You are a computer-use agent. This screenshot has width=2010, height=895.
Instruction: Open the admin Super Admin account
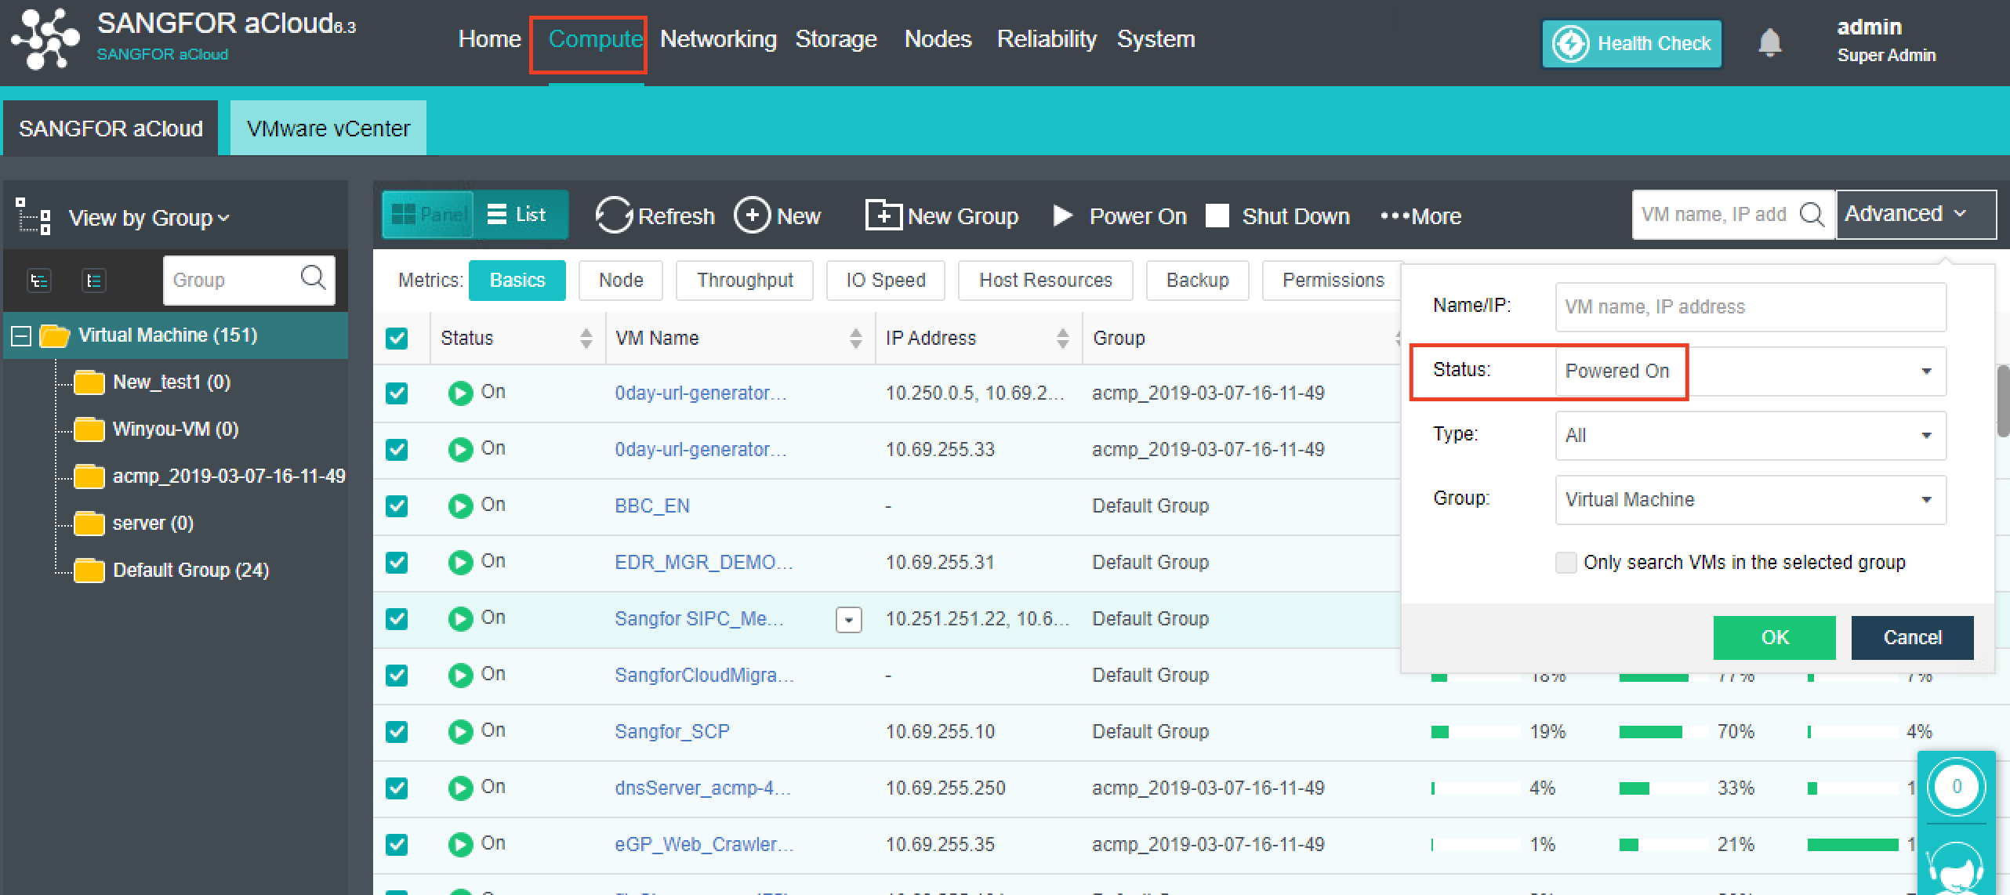click(1886, 41)
